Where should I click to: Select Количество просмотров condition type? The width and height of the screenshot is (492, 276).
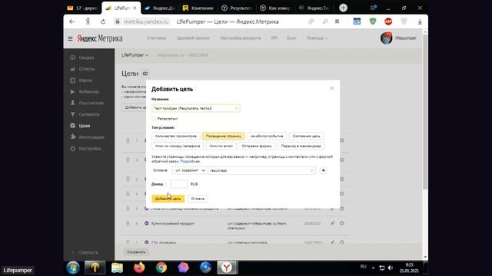pyautogui.click(x=176, y=136)
